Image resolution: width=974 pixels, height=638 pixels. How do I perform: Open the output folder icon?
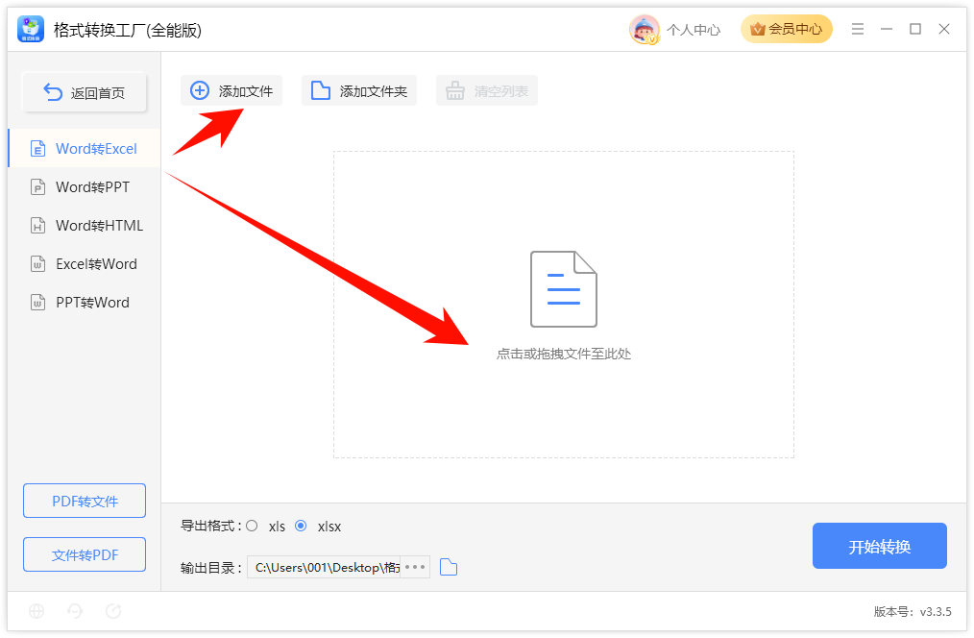coord(449,567)
